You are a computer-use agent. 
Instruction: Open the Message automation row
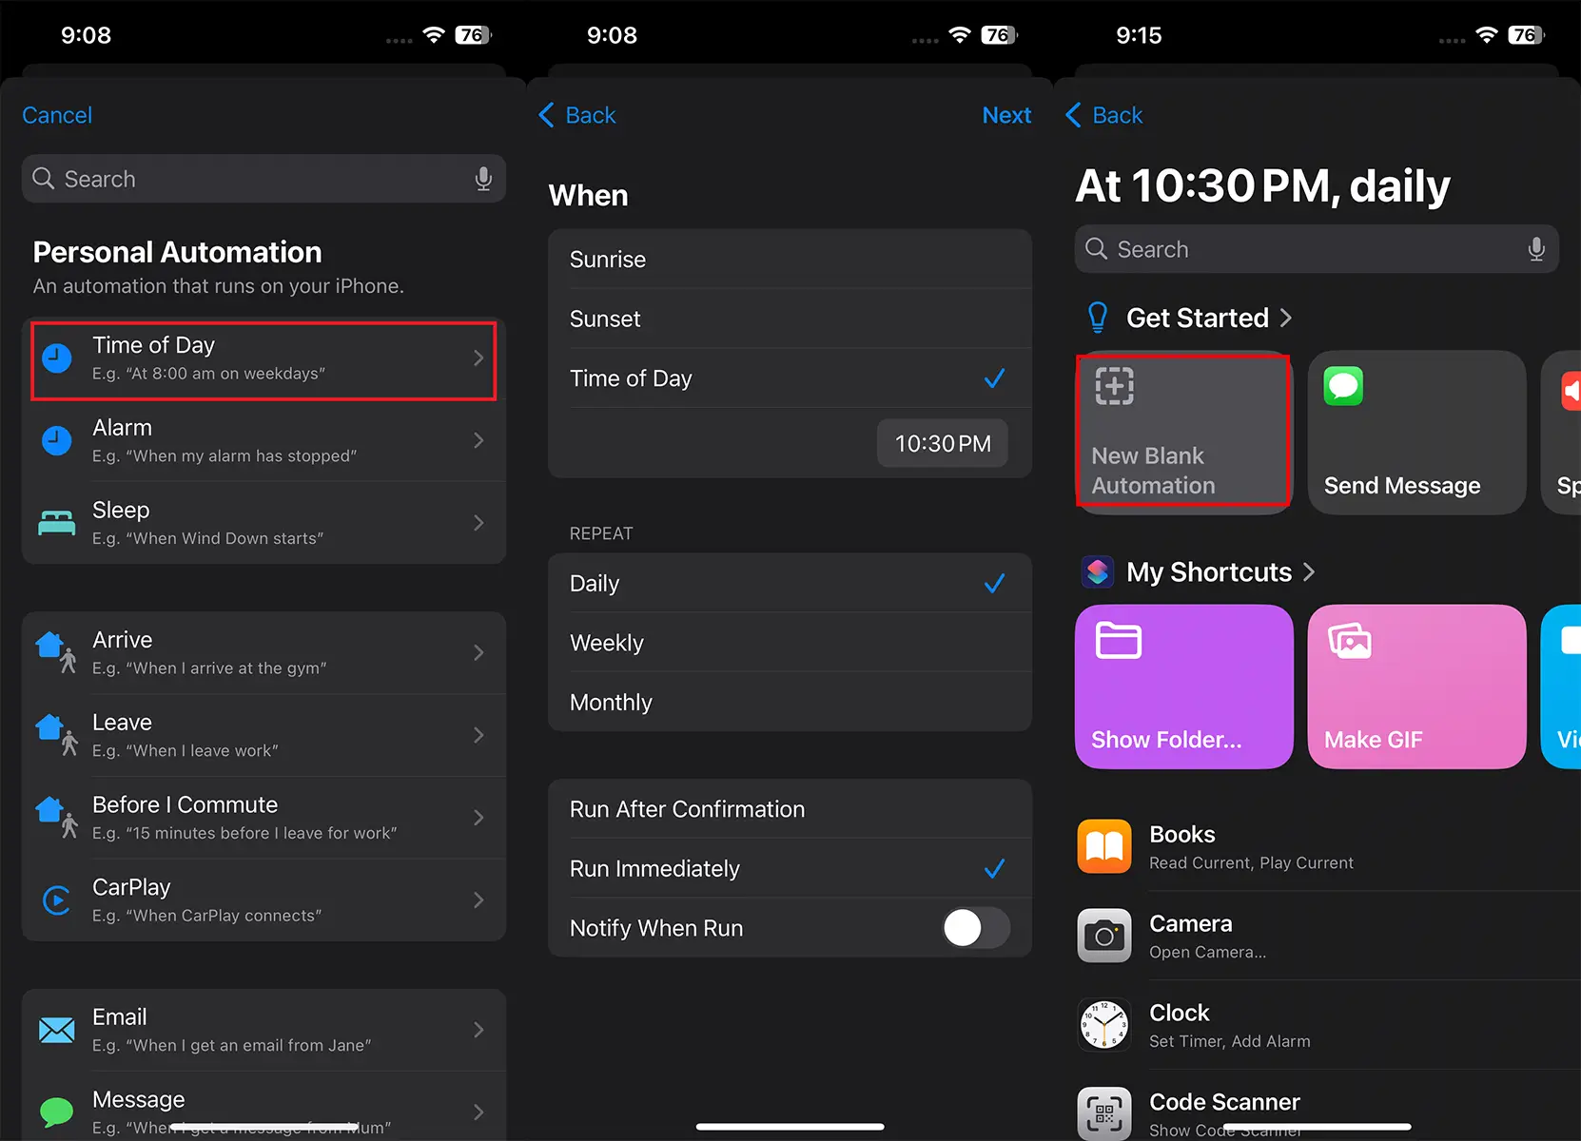point(263,1108)
